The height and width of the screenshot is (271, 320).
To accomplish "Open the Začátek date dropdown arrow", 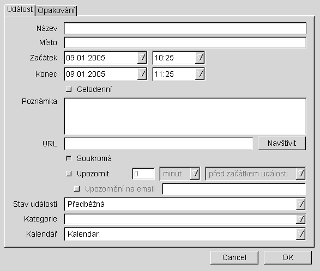I will 142,58.
